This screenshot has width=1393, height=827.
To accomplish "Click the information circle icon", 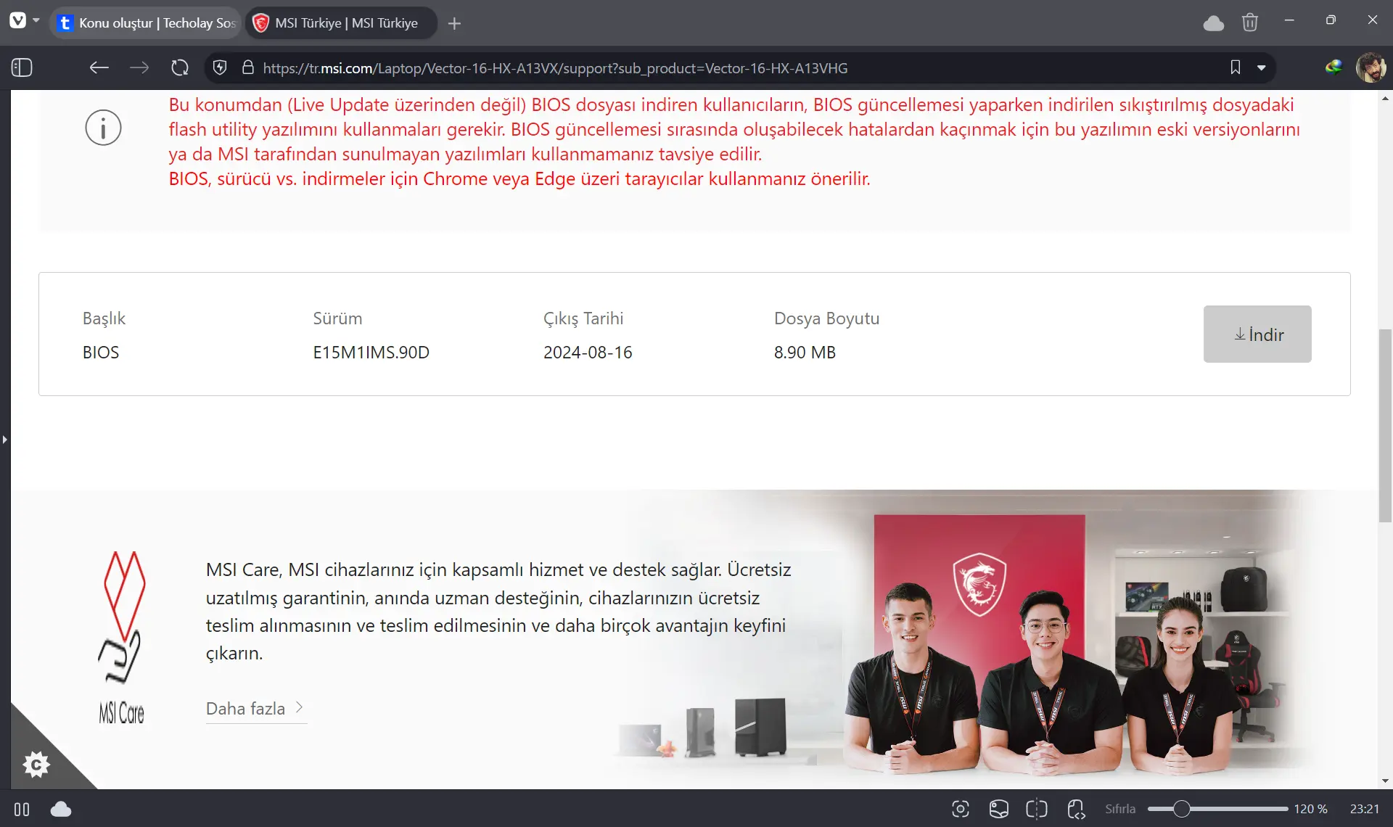I will pyautogui.click(x=103, y=128).
